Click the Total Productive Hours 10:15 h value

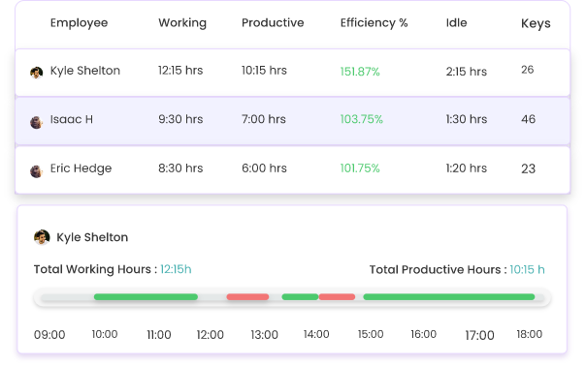(x=527, y=270)
